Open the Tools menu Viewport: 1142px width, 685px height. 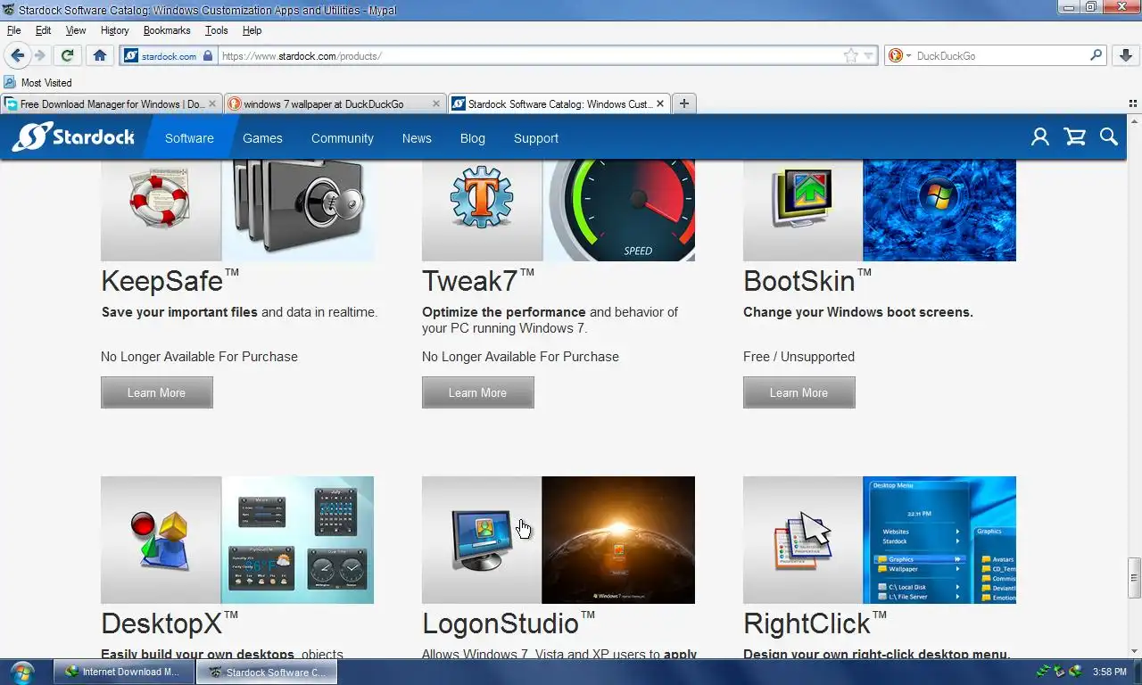217,30
